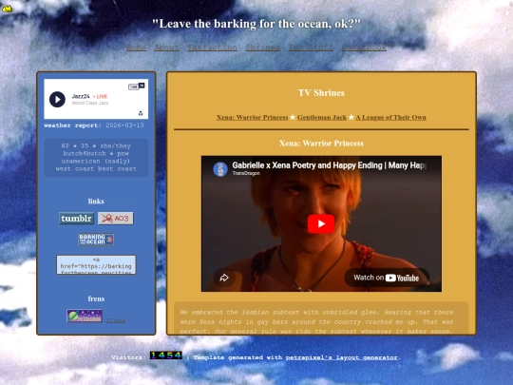Open the Gabrielle x Xena video title
Screen dimensions: 513x385
click(x=330, y=165)
